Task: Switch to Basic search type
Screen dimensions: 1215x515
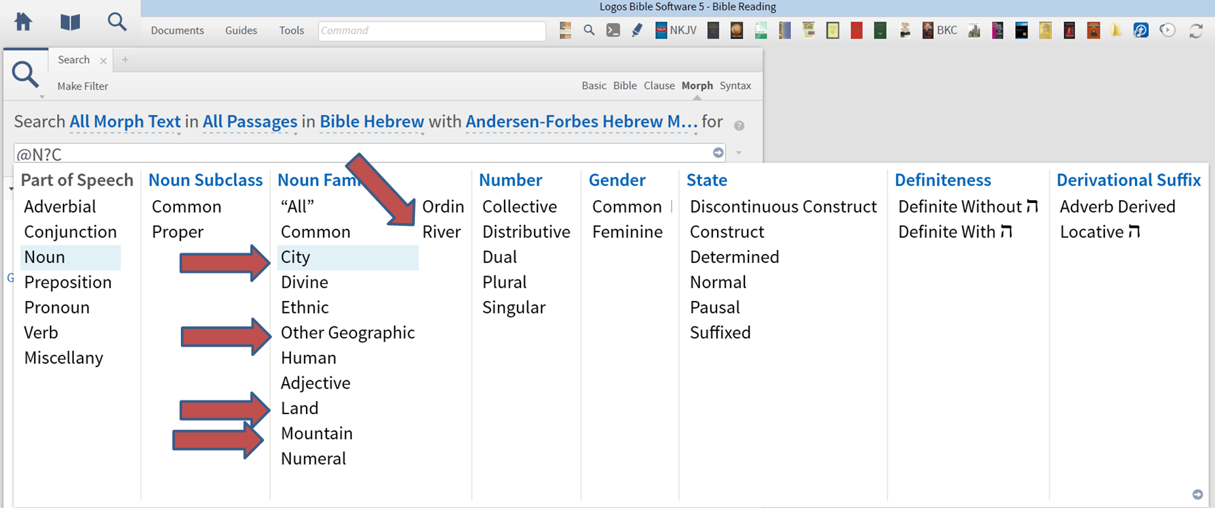Action: tap(594, 86)
